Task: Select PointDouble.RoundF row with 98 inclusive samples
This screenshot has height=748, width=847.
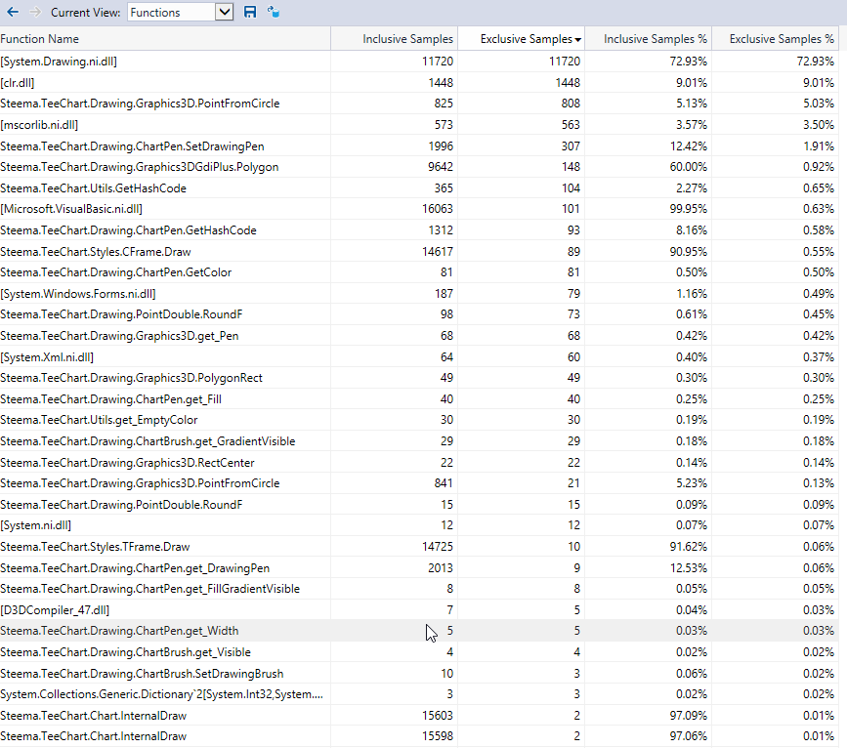Action: point(419,314)
